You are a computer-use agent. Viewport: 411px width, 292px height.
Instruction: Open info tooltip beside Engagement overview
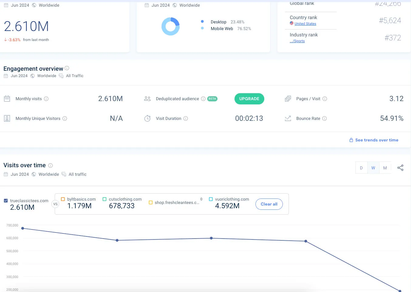coord(67,68)
